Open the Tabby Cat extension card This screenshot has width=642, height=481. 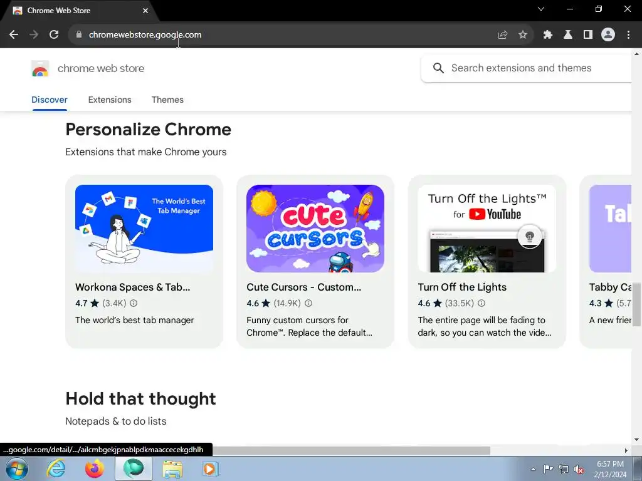point(606,262)
